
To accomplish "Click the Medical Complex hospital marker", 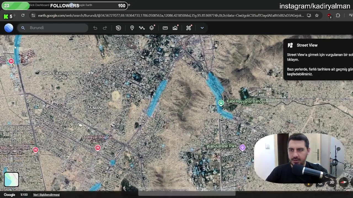I will point(35,150).
